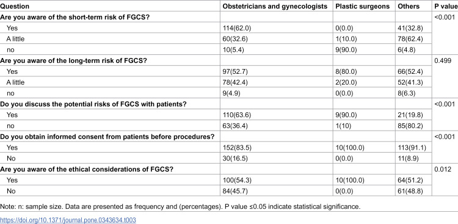Click the P value column header
Viewport: 458px width, 224px height.
tap(445, 6)
